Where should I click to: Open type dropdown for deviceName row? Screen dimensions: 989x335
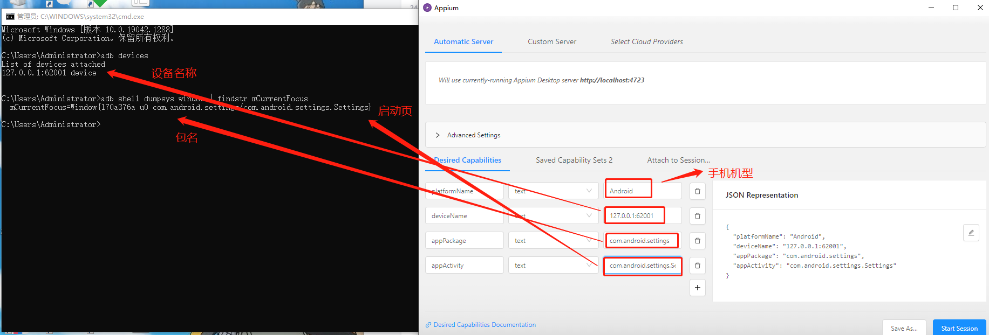coord(554,216)
